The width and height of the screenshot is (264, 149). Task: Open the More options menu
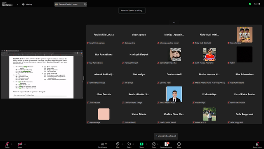point(179,145)
